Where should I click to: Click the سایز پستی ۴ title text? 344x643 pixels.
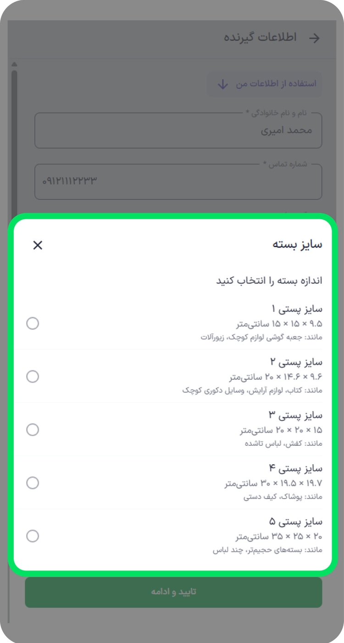295,468
